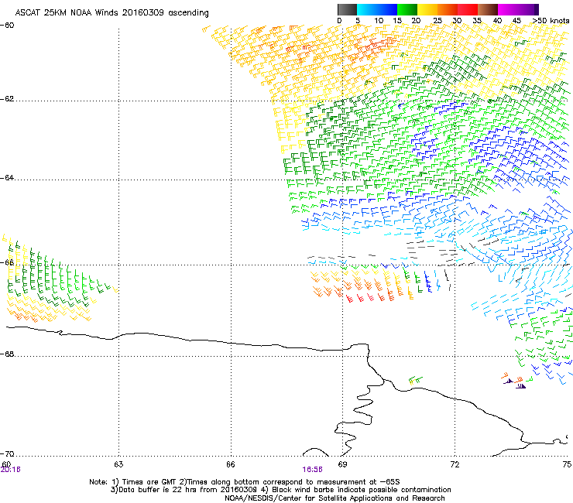Select the '10' label under the color bar

tap(379, 21)
